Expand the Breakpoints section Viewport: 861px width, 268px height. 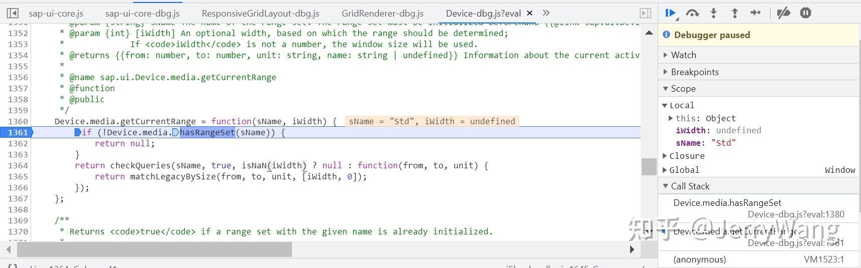pos(758,72)
